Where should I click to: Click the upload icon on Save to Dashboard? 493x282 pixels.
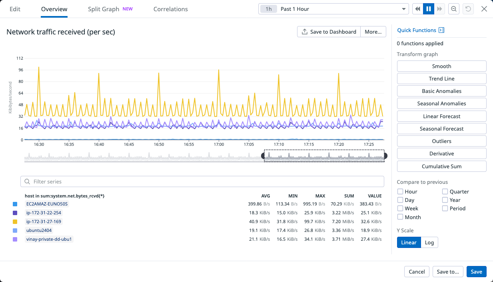coord(304,32)
